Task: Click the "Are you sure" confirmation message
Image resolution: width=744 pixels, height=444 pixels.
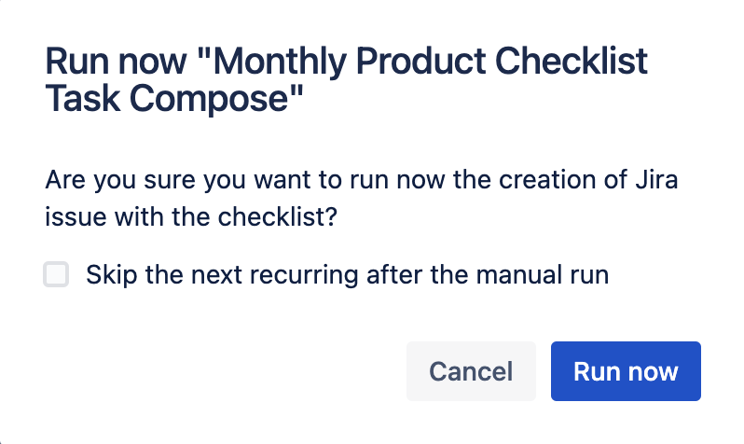Action: [x=361, y=180]
